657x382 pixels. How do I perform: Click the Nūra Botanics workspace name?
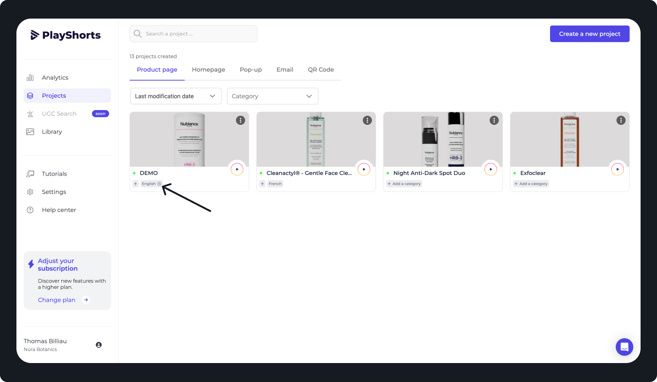coord(40,350)
